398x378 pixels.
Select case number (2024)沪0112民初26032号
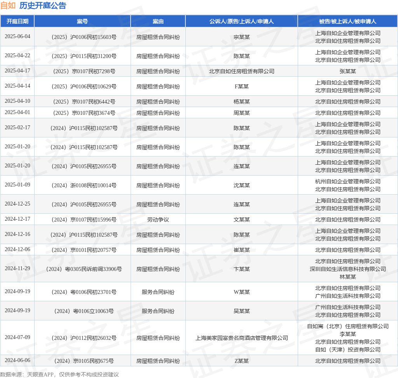tap(84, 338)
